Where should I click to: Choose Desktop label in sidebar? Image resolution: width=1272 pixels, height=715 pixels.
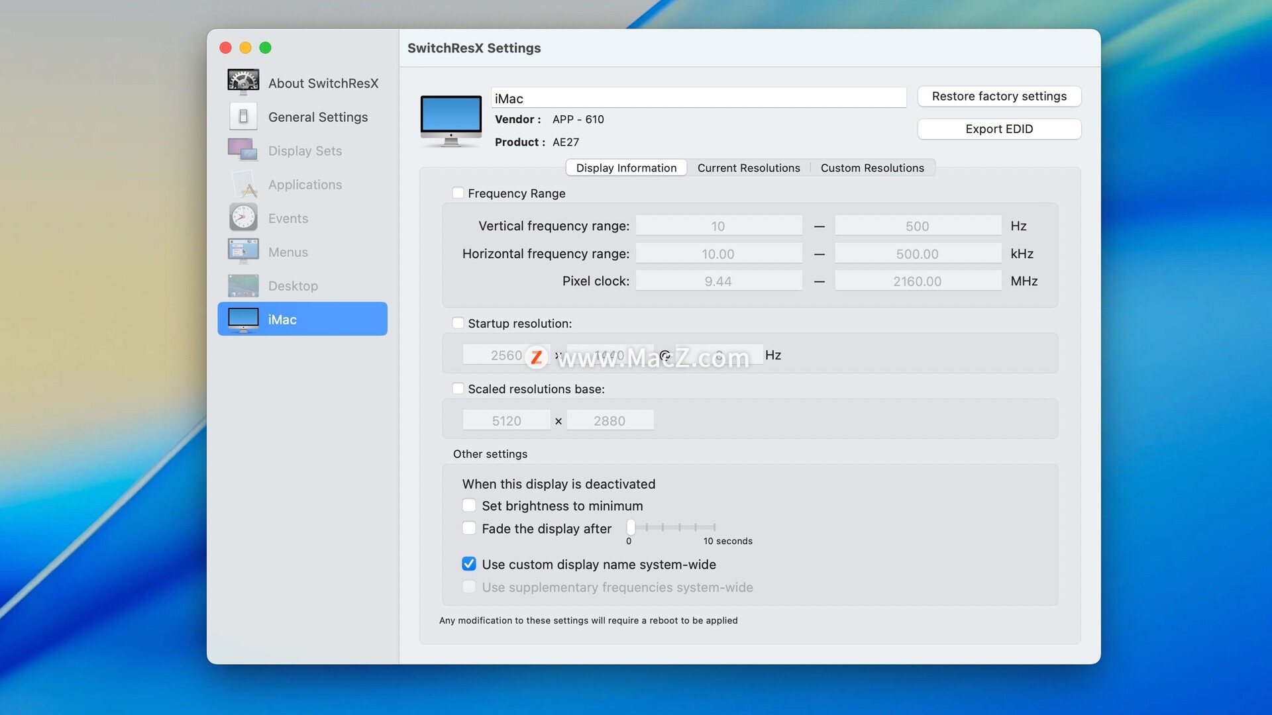[293, 286]
